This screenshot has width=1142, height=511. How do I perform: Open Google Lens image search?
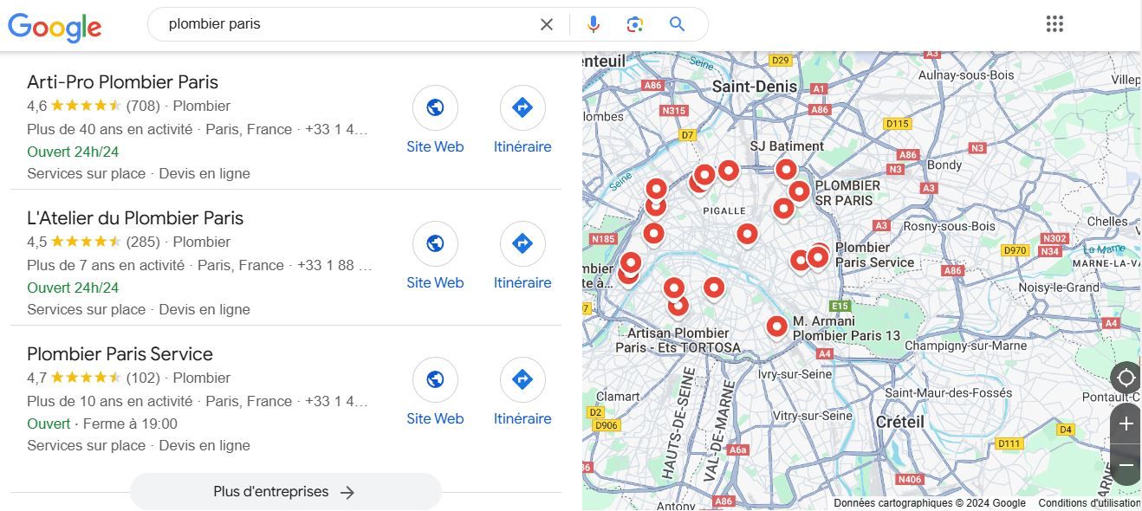635,24
